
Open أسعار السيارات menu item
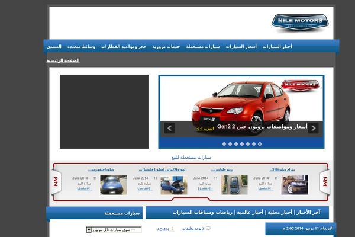[x=241, y=46]
